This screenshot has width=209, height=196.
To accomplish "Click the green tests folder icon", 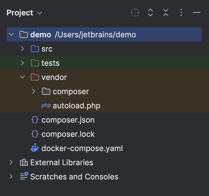I will [x=35, y=63].
